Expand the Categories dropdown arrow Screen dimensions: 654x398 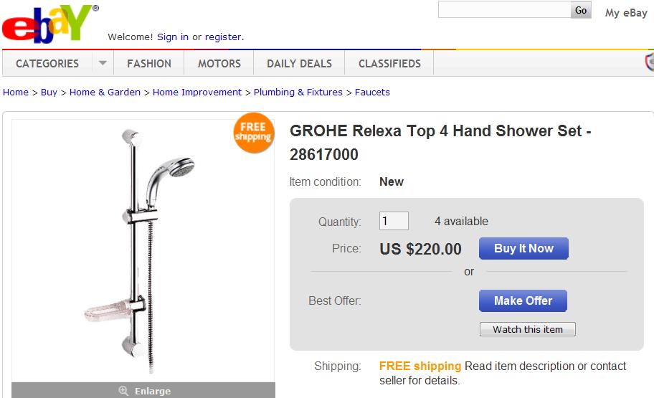pyautogui.click(x=103, y=63)
